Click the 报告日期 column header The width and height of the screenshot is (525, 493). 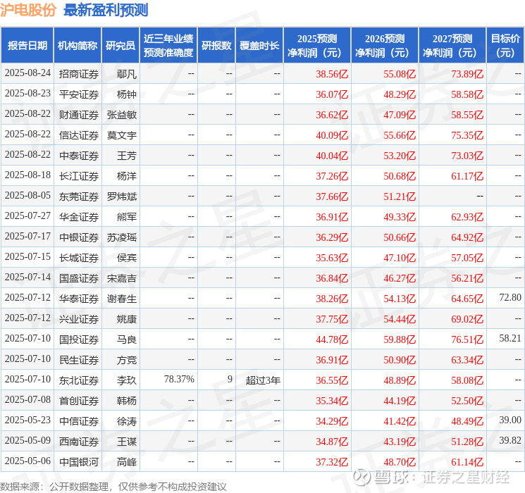pyautogui.click(x=27, y=46)
